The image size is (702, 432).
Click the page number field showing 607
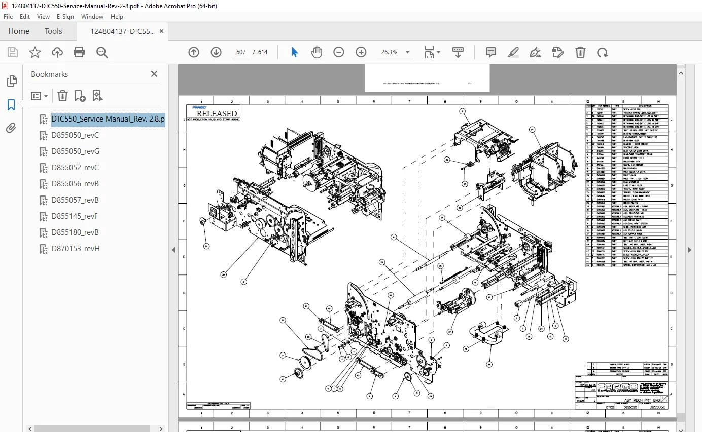tap(241, 52)
